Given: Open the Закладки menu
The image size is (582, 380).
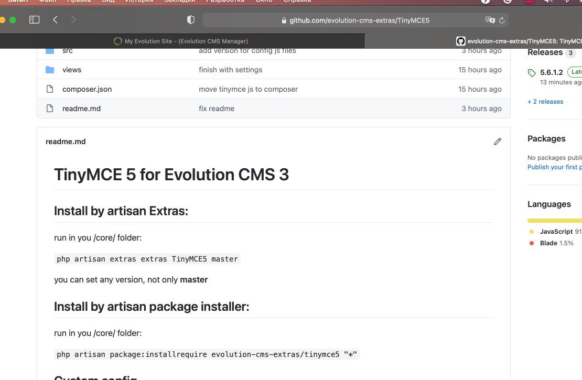Looking at the screenshot, I should coord(180,1).
